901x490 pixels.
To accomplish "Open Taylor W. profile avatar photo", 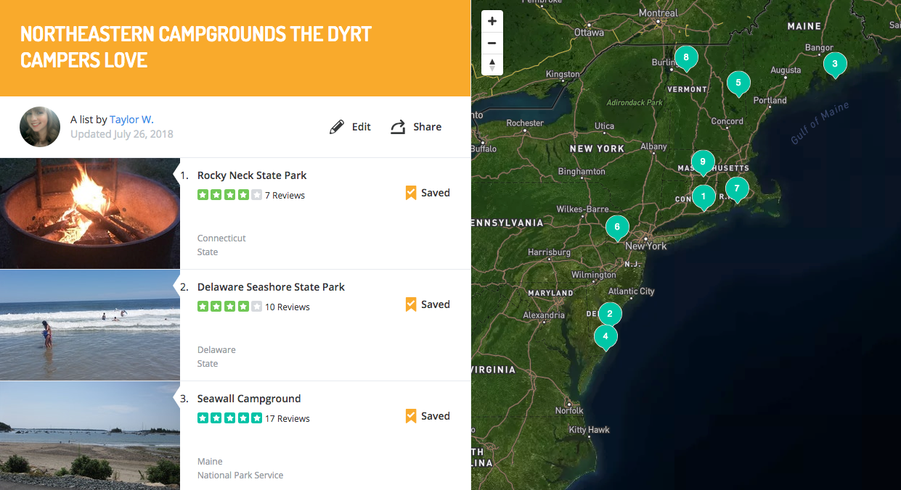I will coord(40,127).
